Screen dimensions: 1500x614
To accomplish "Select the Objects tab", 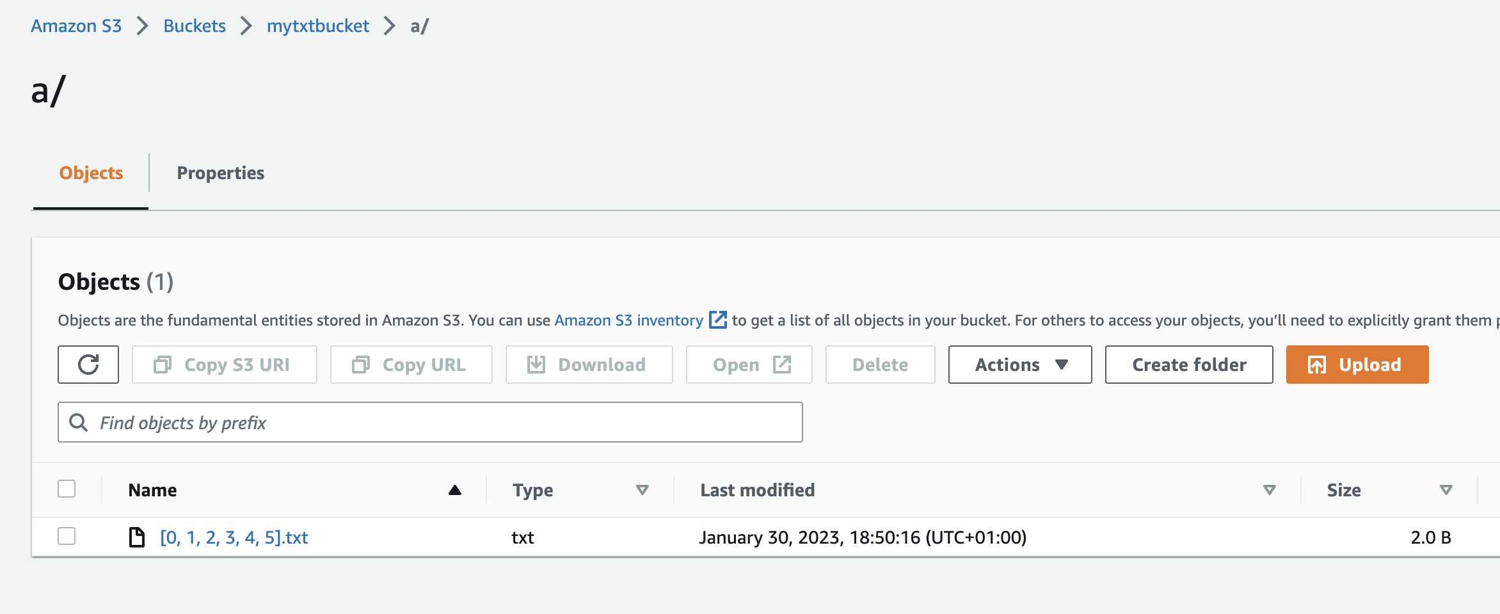I will (91, 173).
